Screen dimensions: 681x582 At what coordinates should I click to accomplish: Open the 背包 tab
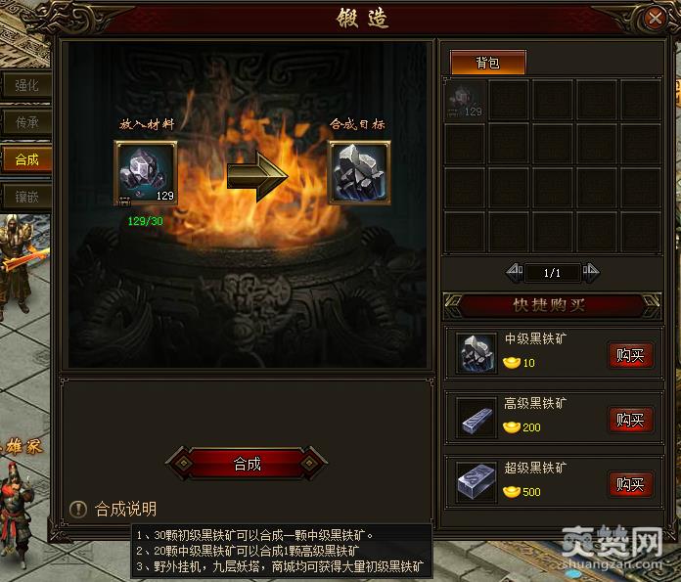[487, 63]
